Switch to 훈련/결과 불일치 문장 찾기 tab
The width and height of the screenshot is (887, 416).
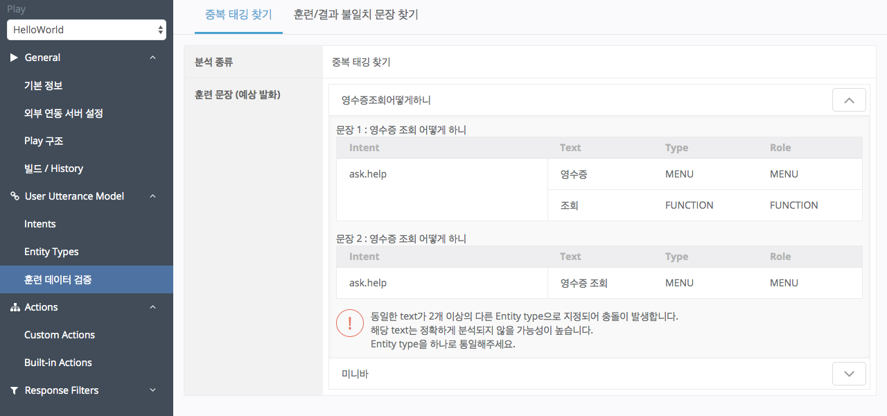pos(355,15)
